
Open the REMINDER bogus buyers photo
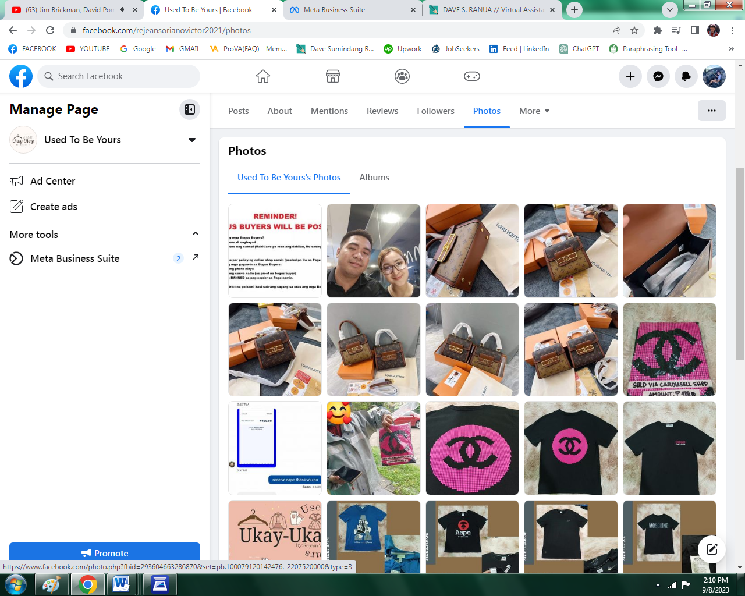[x=275, y=251]
